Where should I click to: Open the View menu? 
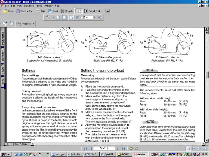click(x=20, y=6)
